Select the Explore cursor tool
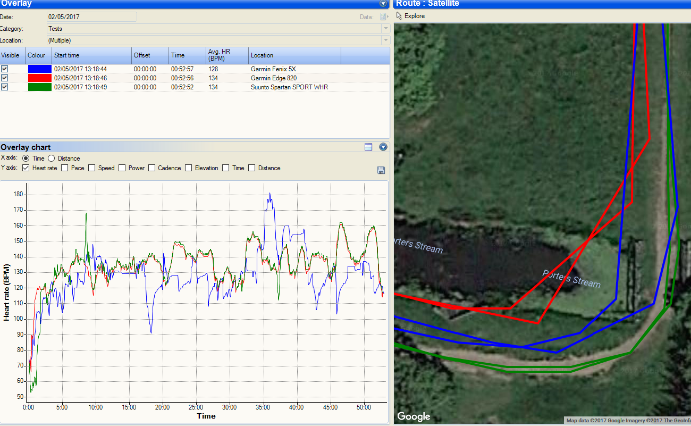 [x=410, y=16]
